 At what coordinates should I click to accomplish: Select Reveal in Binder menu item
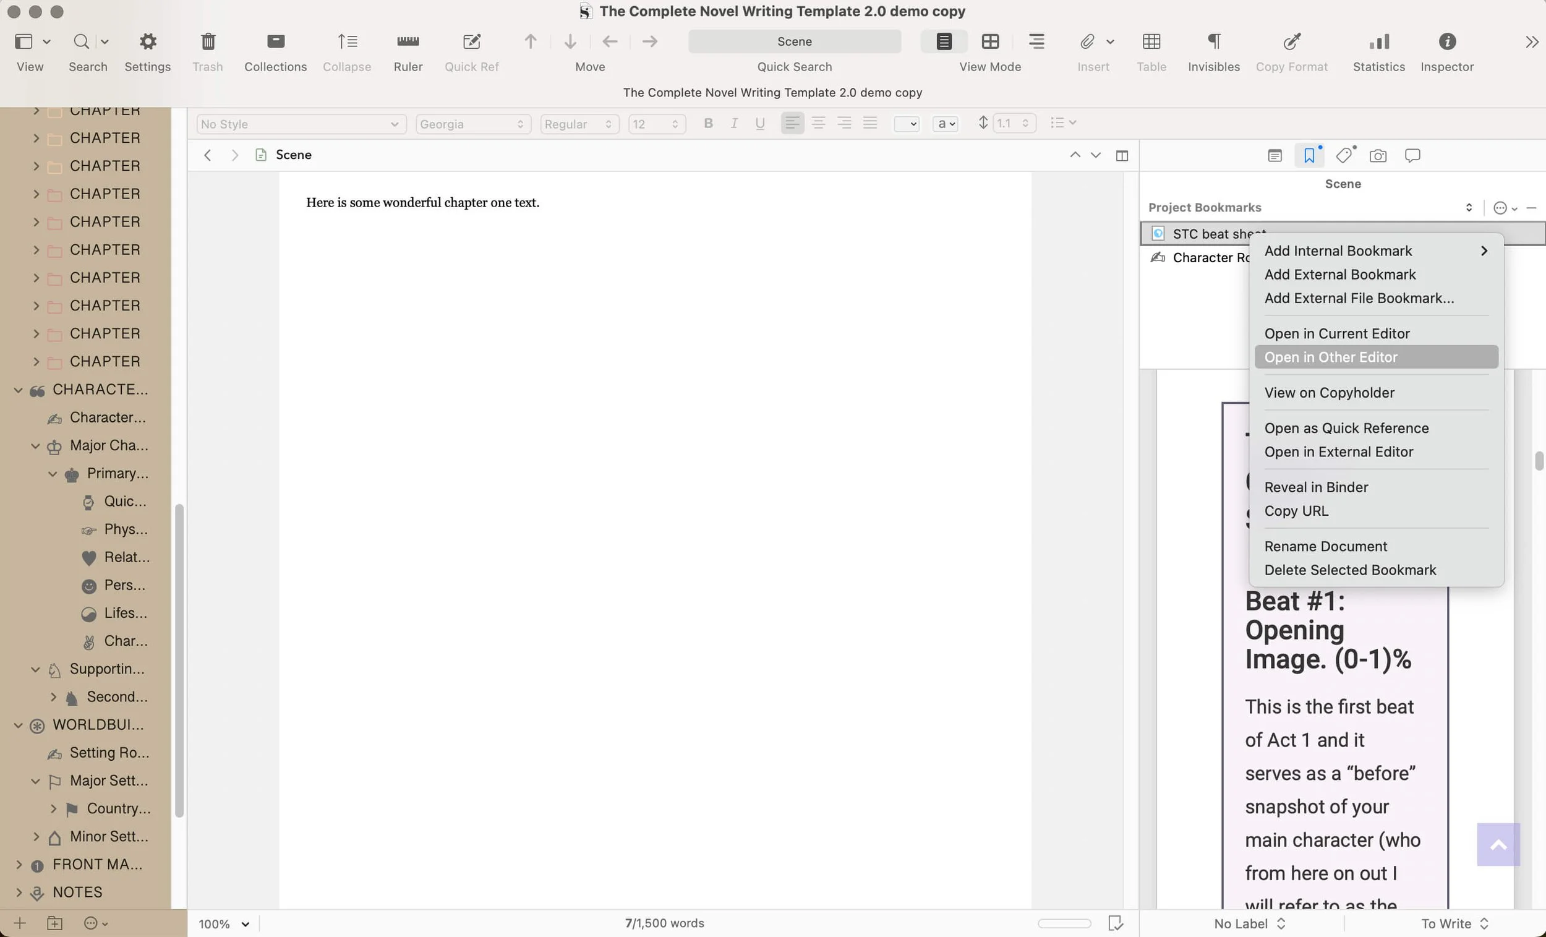tap(1316, 487)
